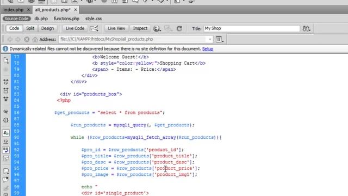The image size is (348, 196).
Task: Select the Source Code related file
Action: pyautogui.click(x=17, y=19)
